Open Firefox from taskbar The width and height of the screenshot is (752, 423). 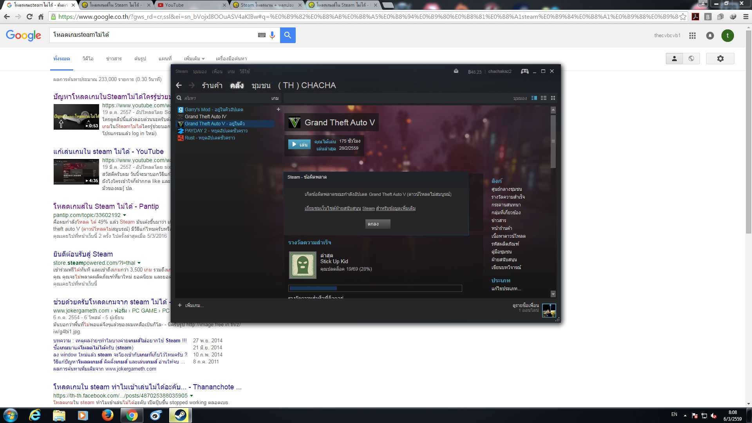(107, 415)
